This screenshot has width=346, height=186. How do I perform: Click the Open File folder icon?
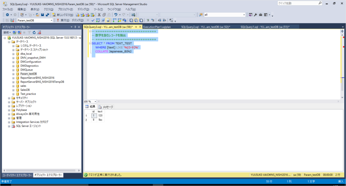(x=38, y=15)
